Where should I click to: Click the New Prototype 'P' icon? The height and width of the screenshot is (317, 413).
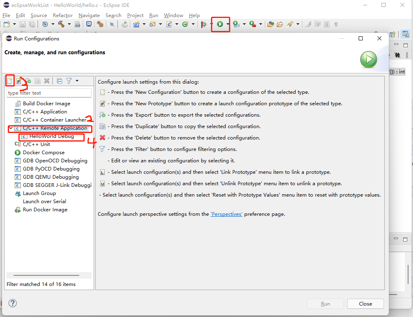coord(19,81)
